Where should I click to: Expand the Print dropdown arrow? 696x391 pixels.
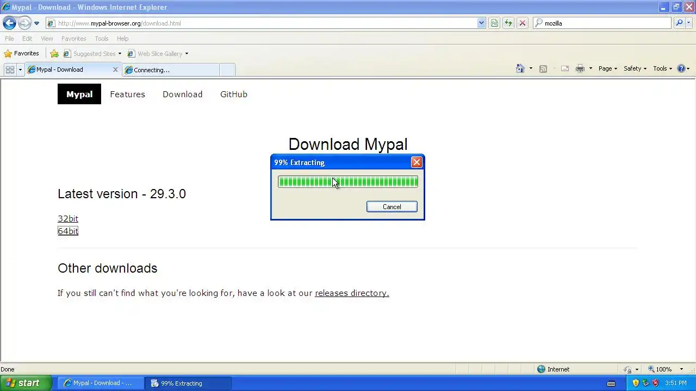(591, 69)
